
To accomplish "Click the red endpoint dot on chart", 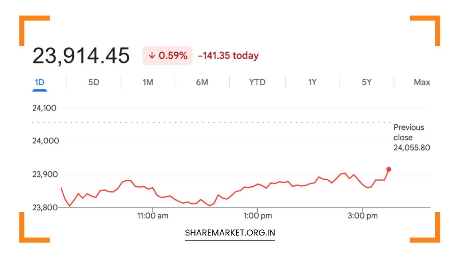I will [388, 169].
